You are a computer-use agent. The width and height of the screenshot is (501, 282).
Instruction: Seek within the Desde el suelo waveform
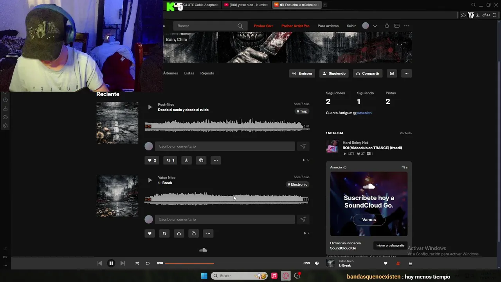(x=227, y=126)
